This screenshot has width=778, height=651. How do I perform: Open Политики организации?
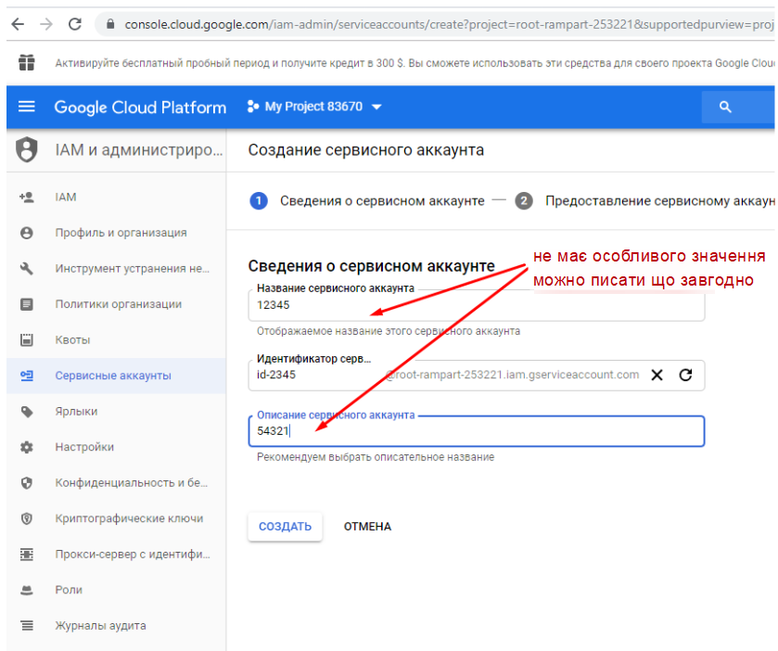tap(116, 304)
